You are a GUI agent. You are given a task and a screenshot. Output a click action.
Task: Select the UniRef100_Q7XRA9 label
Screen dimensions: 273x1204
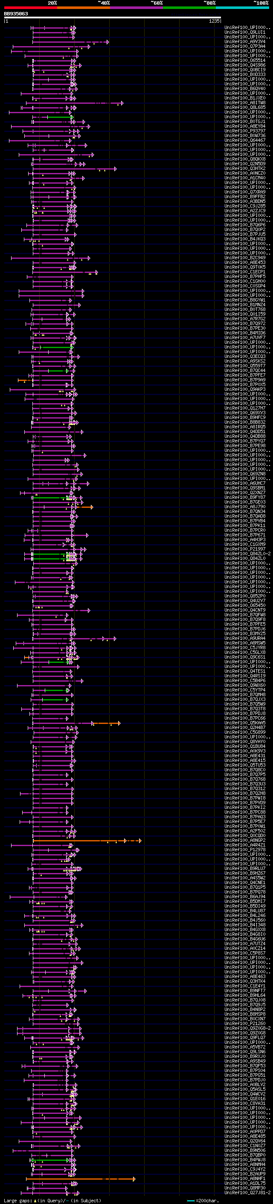point(245,192)
